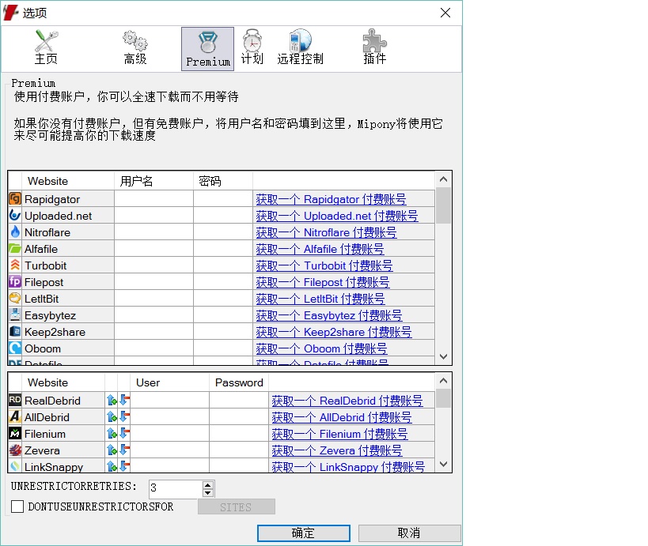Click the Filenium site icon
The width and height of the screenshot is (648, 546).
(x=15, y=433)
